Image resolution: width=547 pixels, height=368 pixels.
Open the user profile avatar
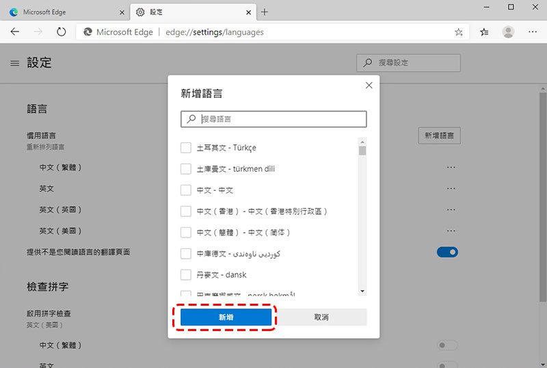[508, 31]
